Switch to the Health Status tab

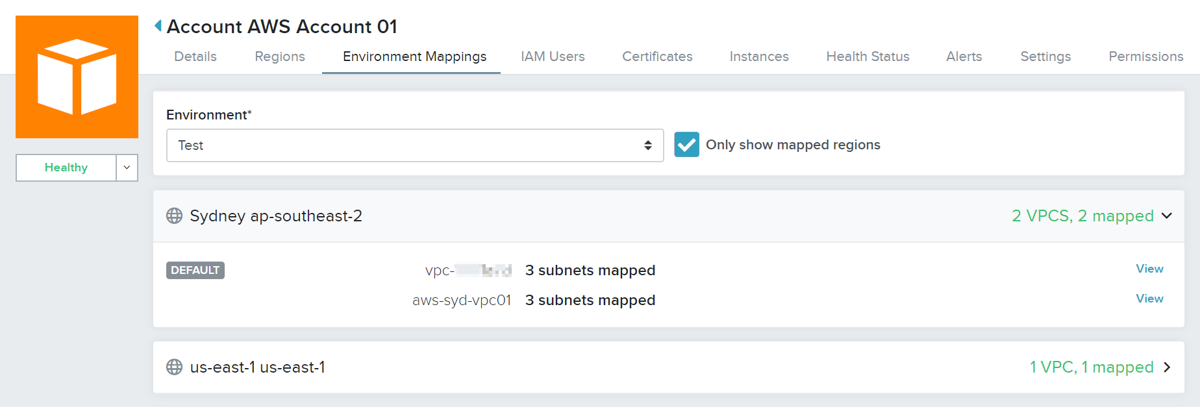[868, 56]
